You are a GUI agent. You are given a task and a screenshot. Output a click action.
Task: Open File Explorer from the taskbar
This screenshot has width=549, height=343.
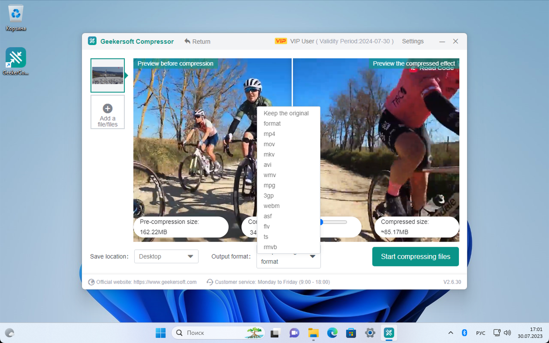click(313, 333)
